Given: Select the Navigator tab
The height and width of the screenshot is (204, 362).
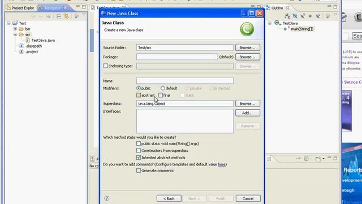Looking at the screenshot, I should [53, 8].
